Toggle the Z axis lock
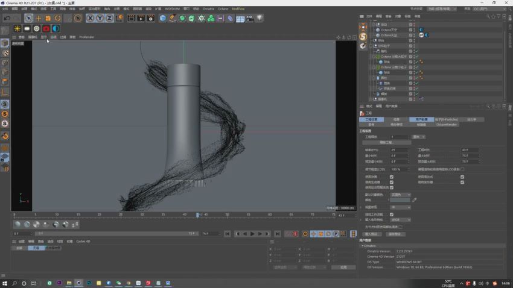The width and height of the screenshot is (513, 288). pyautogui.click(x=109, y=18)
